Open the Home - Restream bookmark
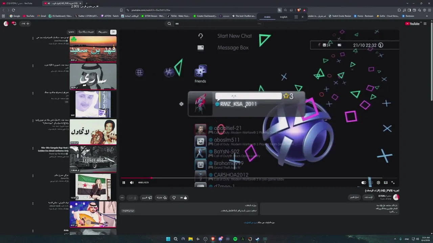Viewport: 433px width, 243px height. click(363, 16)
